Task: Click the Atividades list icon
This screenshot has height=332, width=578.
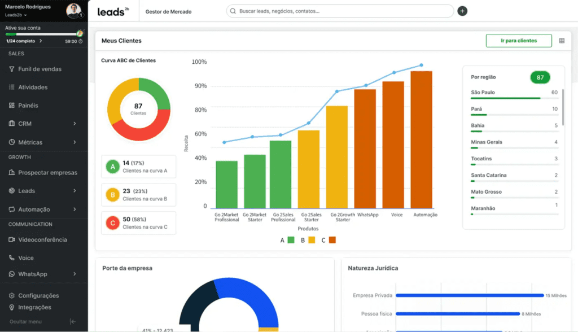Action: (x=12, y=87)
